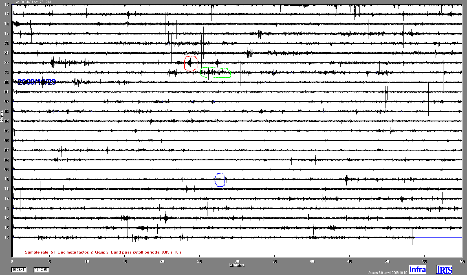The image size is (467, 275).
Task: Click hour label 03
Action: click(x=6, y=111)
